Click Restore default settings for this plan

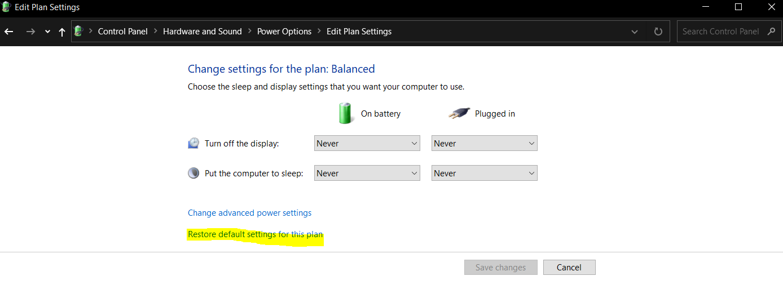pyautogui.click(x=255, y=234)
